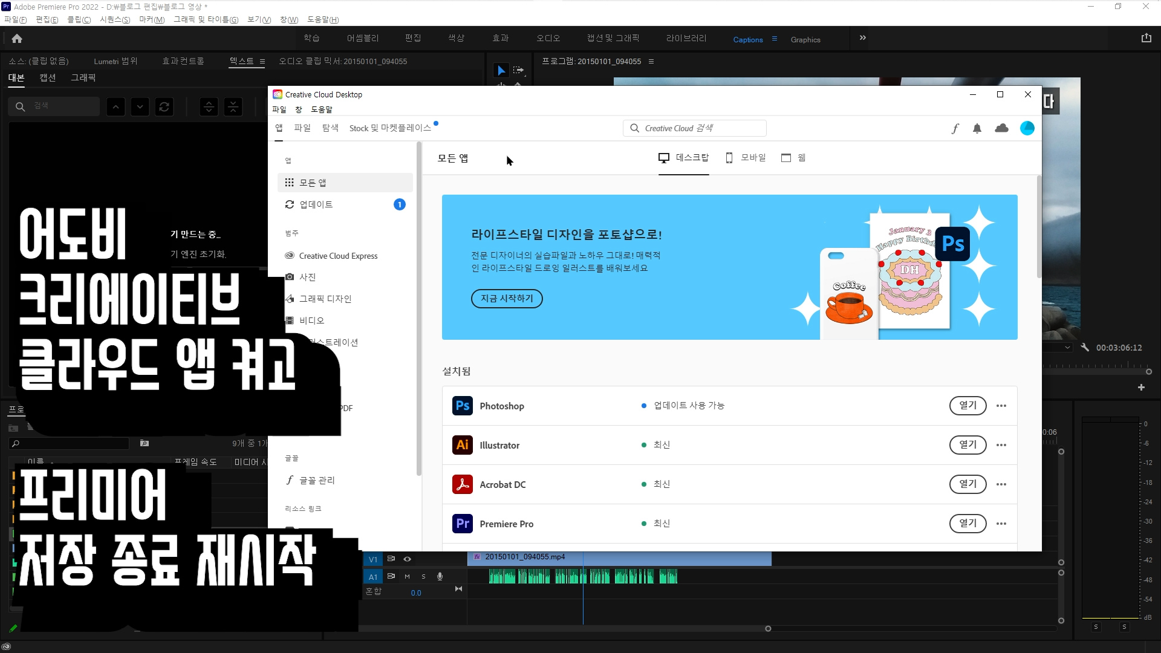
Task: Click the Creative Cloud search field
Action: point(695,128)
